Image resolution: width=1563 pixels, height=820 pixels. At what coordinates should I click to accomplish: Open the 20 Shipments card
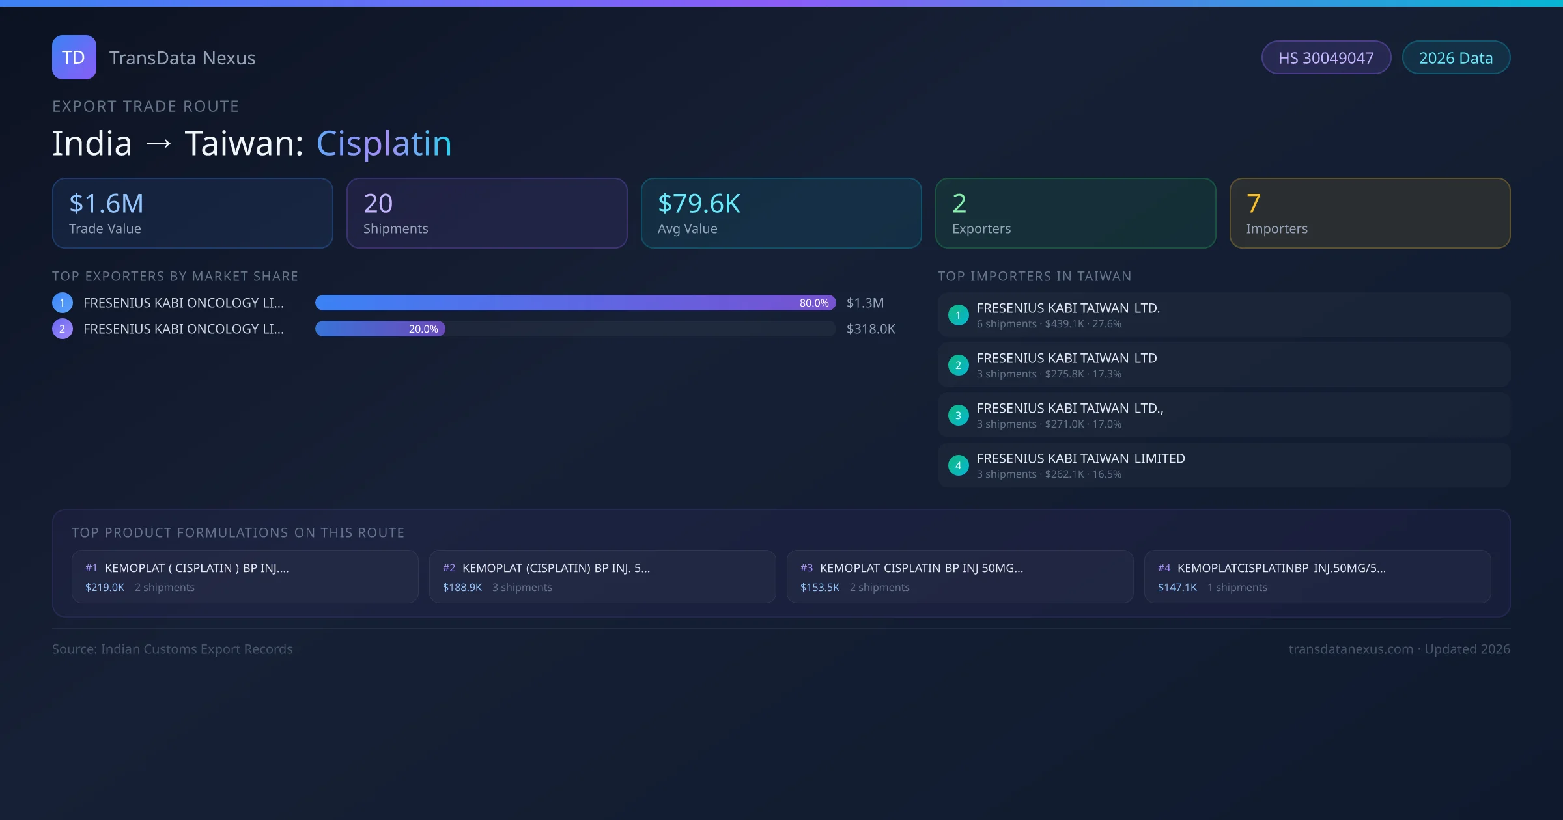pyautogui.click(x=486, y=213)
